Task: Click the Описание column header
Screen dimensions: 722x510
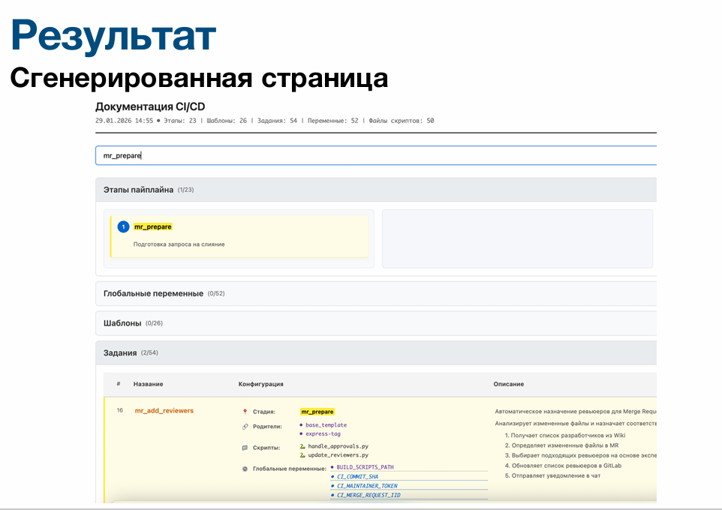Action: coord(508,384)
